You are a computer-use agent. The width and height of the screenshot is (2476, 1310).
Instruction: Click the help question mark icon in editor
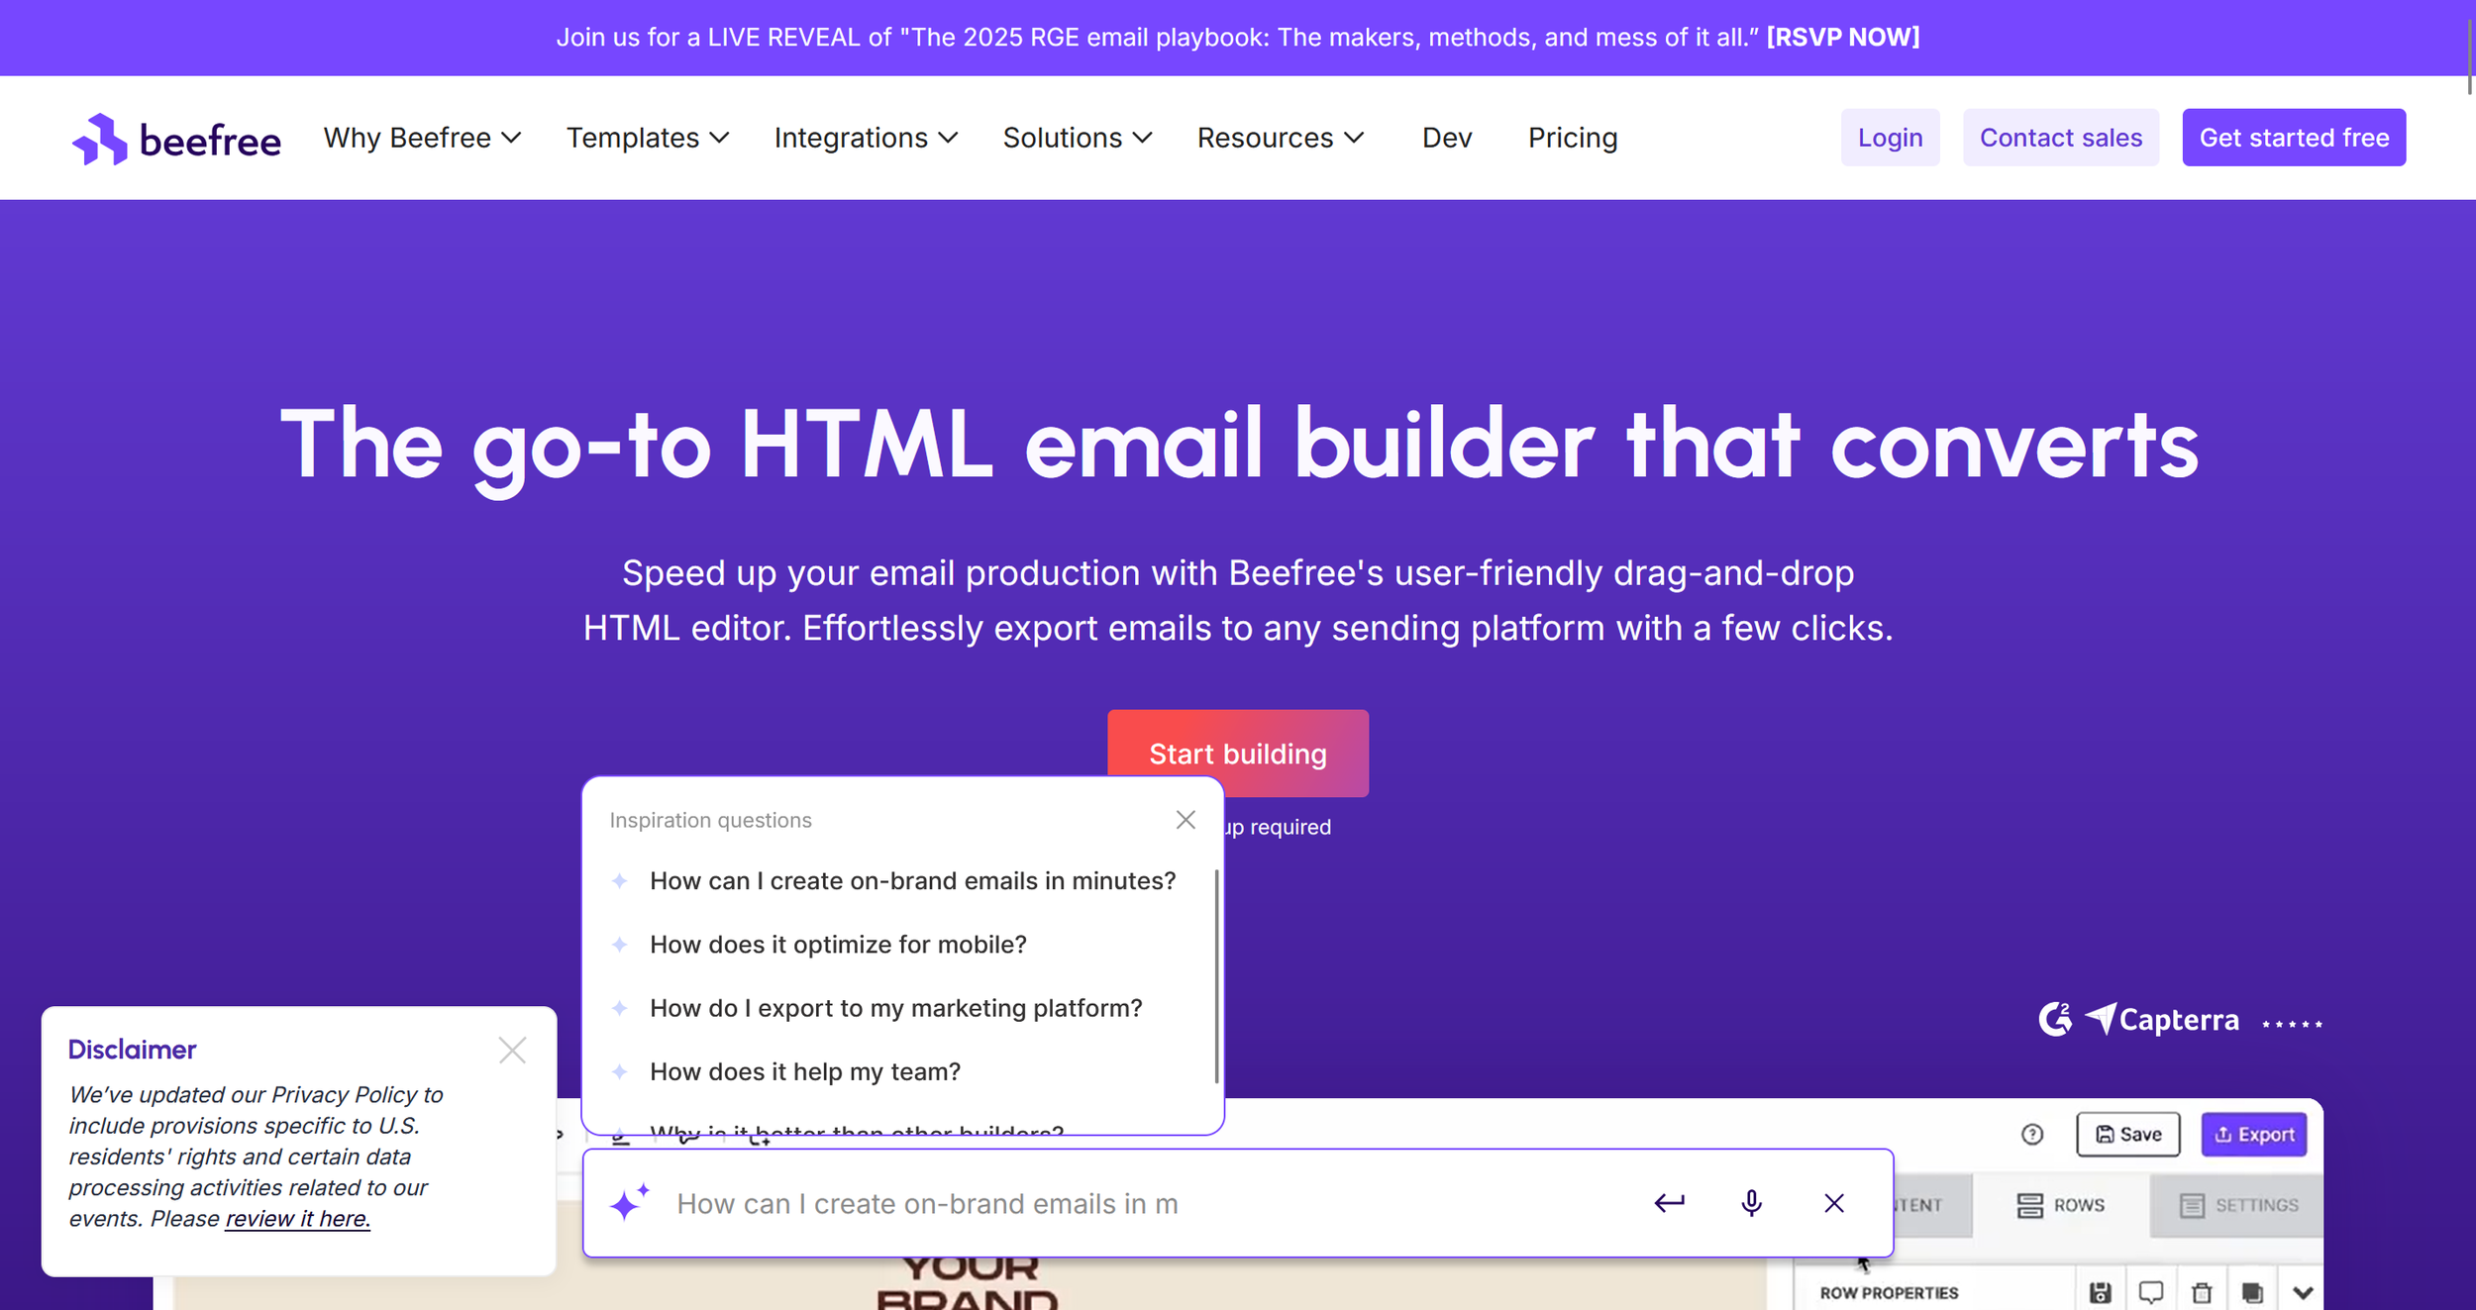click(2032, 1135)
